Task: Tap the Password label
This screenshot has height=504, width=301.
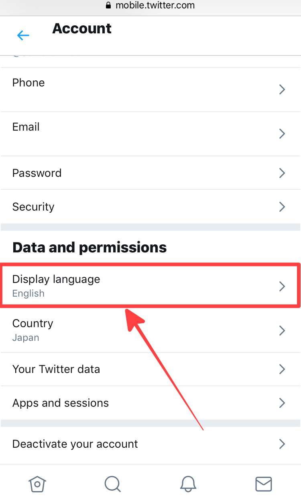Action: pyautogui.click(x=37, y=173)
